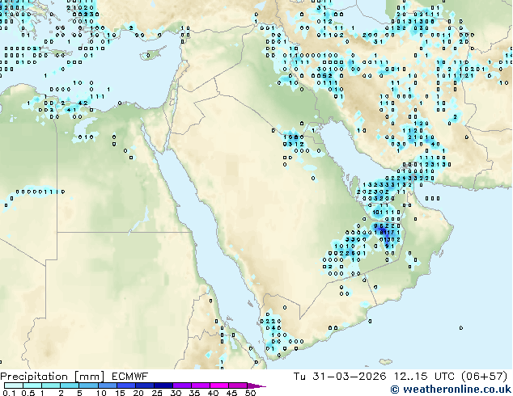The height and width of the screenshot is (396, 513).
Task: Select the 0.5–1 mm legend swatch
Action: [32, 385]
